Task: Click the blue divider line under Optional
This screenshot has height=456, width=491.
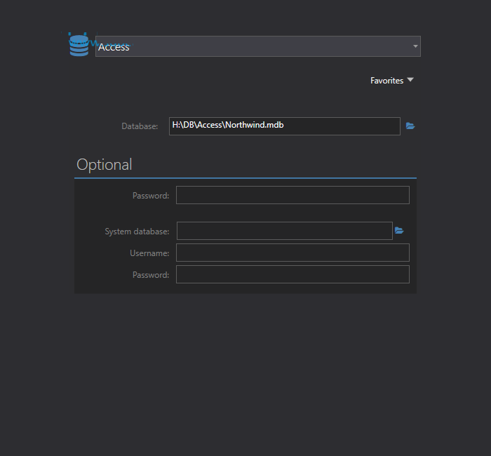Action: pyautogui.click(x=245, y=178)
